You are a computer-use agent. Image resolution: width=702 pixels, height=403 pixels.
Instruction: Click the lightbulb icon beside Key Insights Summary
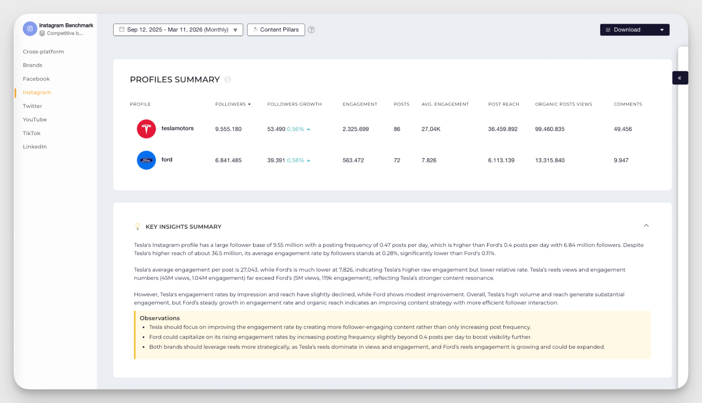click(138, 226)
